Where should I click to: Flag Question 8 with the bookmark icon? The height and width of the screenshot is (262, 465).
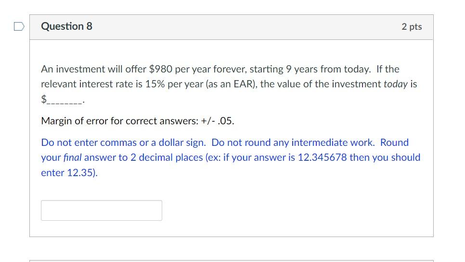pos(19,26)
